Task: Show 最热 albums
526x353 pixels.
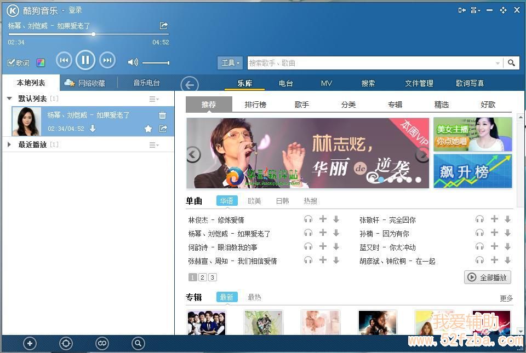Action: (x=254, y=297)
